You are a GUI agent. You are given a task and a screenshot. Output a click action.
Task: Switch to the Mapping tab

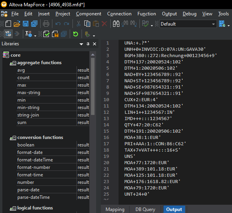point(115,209)
